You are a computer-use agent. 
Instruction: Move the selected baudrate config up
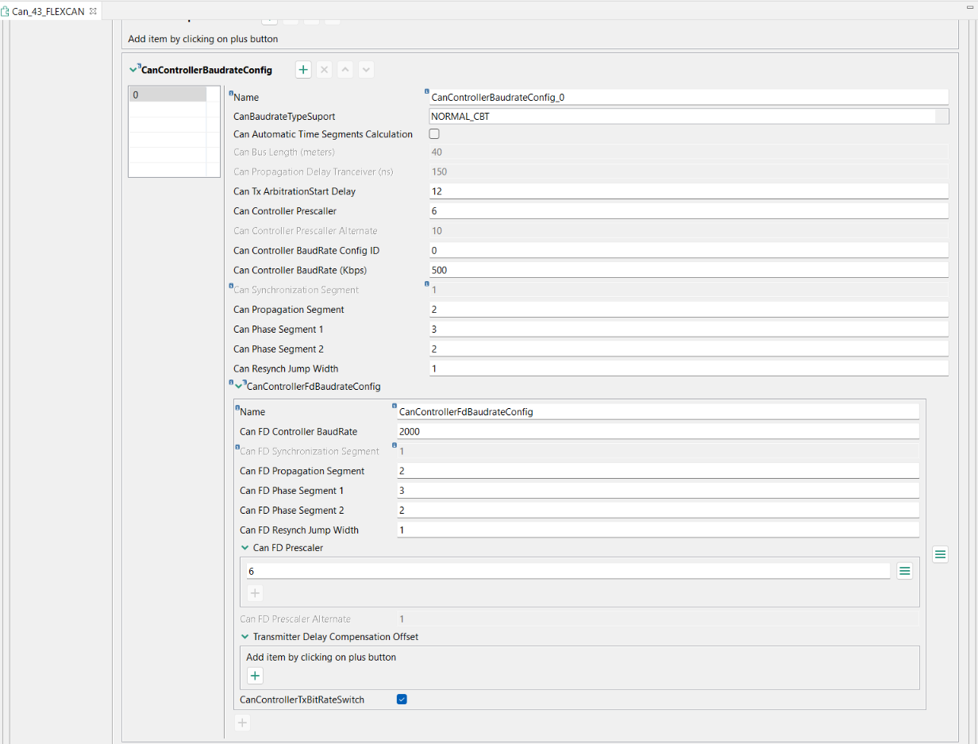[x=345, y=69]
